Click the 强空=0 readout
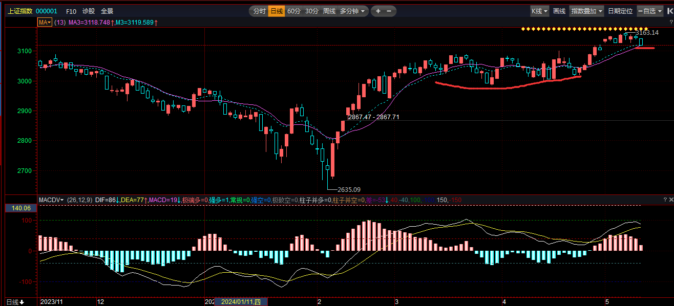This screenshot has height=306, width=674. [261, 200]
